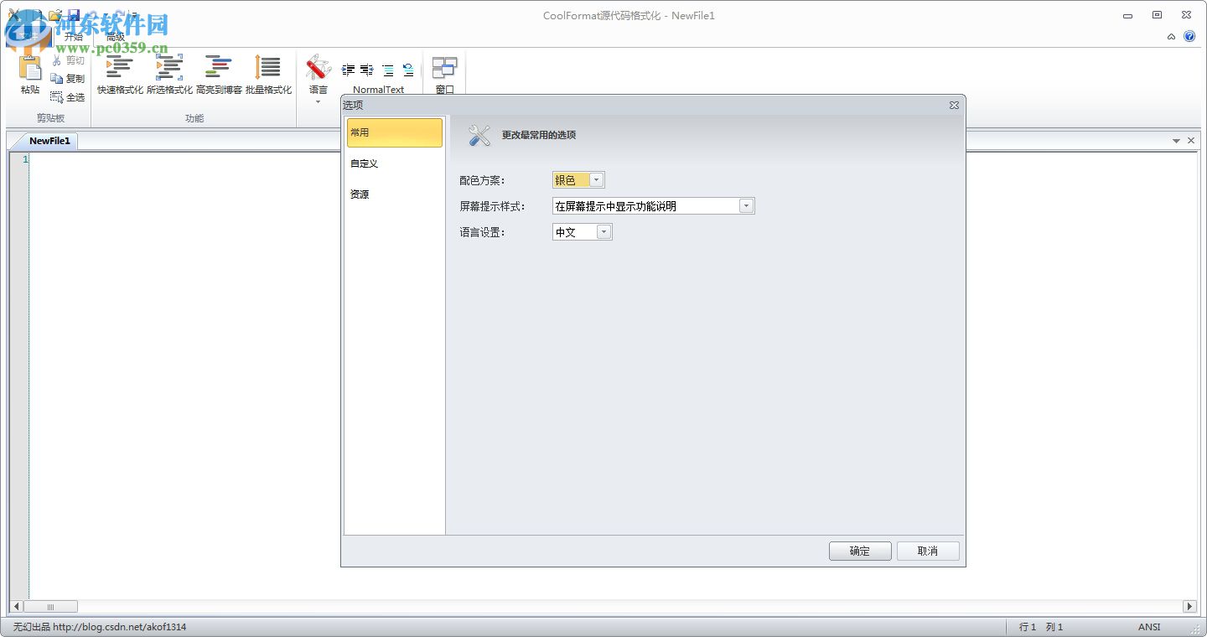1207x637 pixels.
Task: Open the 配色方案 silver color scheme dropdown
Action: pos(596,179)
